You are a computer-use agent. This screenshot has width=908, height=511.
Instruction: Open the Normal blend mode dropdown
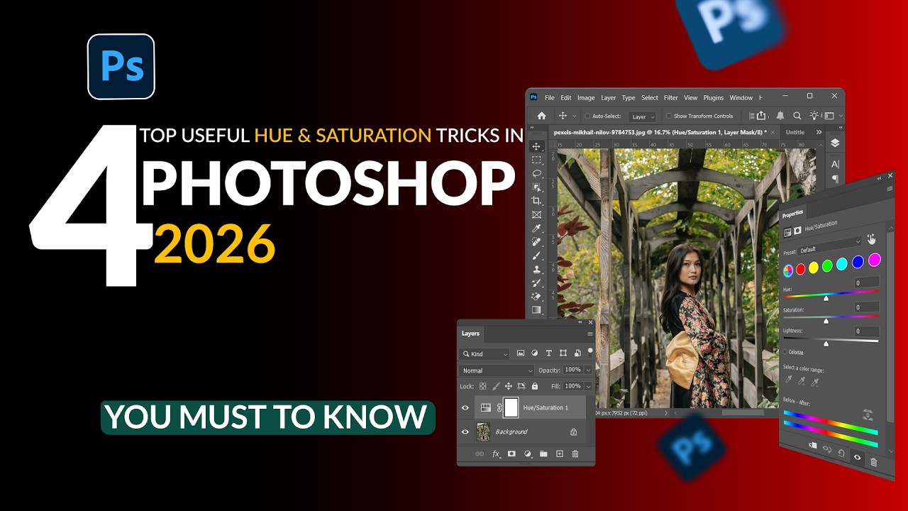pos(497,370)
